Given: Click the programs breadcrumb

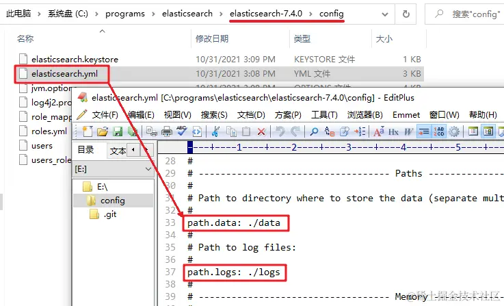Looking at the screenshot, I should click(x=125, y=14).
